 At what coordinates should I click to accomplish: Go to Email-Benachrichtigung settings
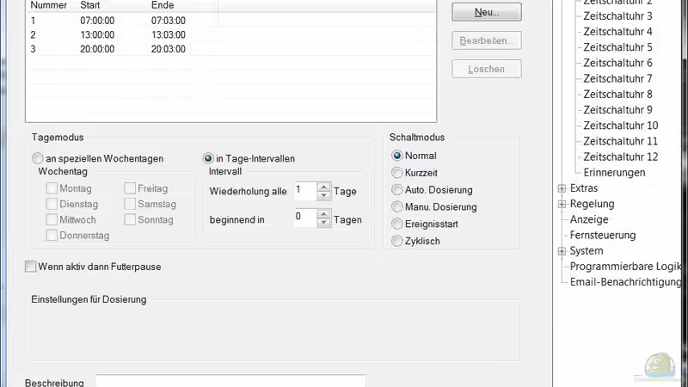tap(625, 282)
